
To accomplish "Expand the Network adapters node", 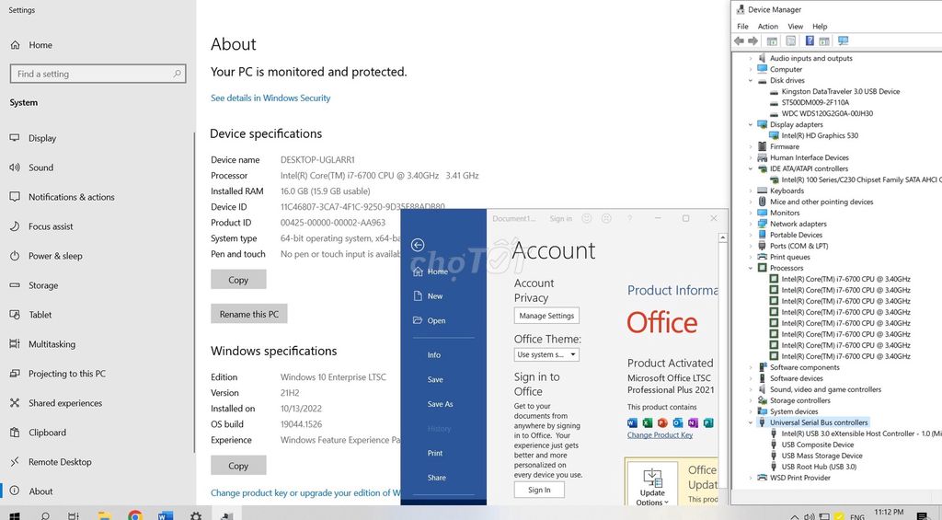I will [x=751, y=224].
